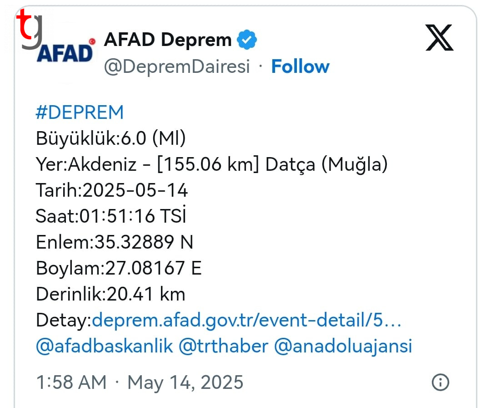Click the Enlem:35.32889 N line
This screenshot has width=491, height=408.
(x=114, y=242)
